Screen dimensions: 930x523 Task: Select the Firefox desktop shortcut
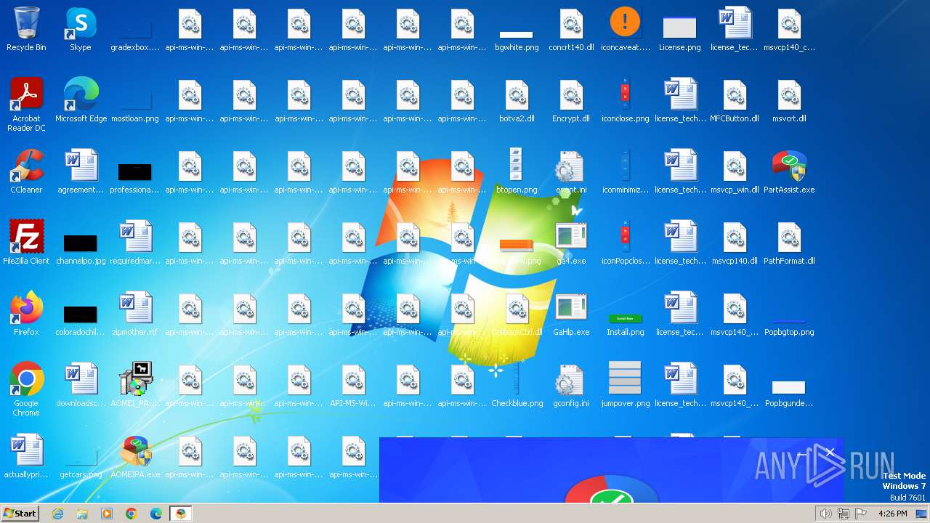click(x=26, y=314)
